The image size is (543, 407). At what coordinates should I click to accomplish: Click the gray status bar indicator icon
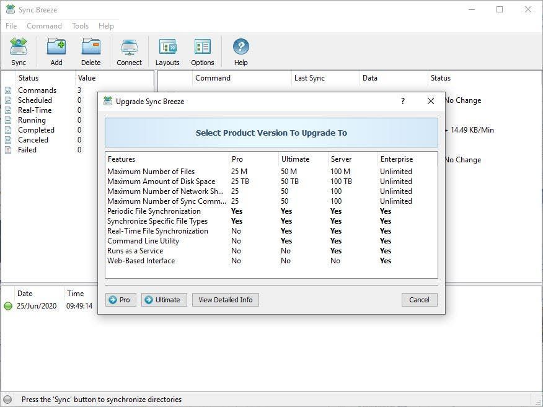coord(7,400)
